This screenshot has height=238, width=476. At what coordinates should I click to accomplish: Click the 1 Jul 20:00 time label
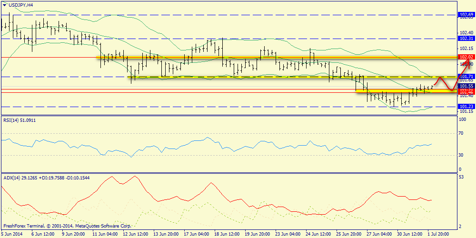pyautogui.click(x=439, y=234)
